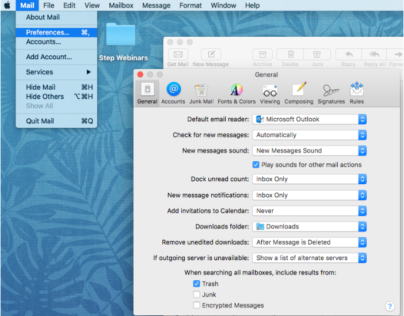Open the Composing preferences pane
Screen dimensions: 404x316
[299, 93]
